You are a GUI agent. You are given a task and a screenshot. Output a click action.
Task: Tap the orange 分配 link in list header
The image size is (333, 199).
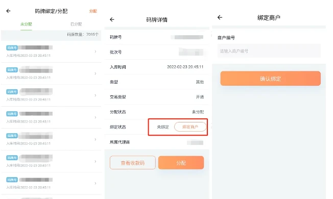pos(93,11)
